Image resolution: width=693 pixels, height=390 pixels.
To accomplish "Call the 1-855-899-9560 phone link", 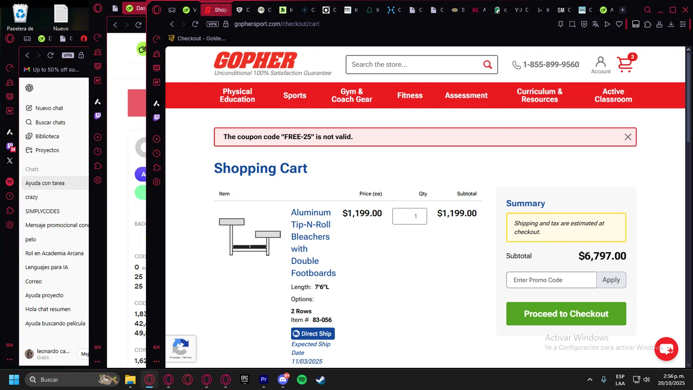I will click(546, 65).
